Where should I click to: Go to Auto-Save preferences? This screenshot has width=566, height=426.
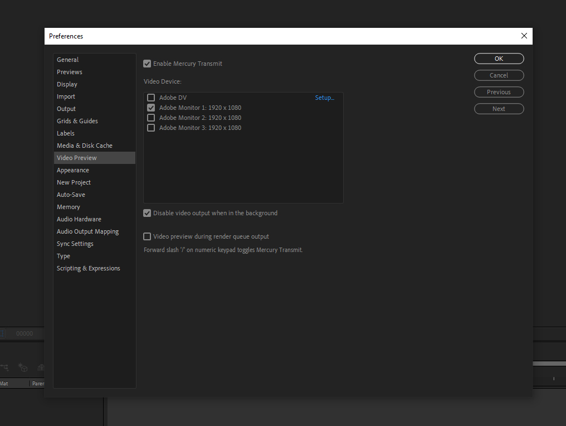(71, 194)
